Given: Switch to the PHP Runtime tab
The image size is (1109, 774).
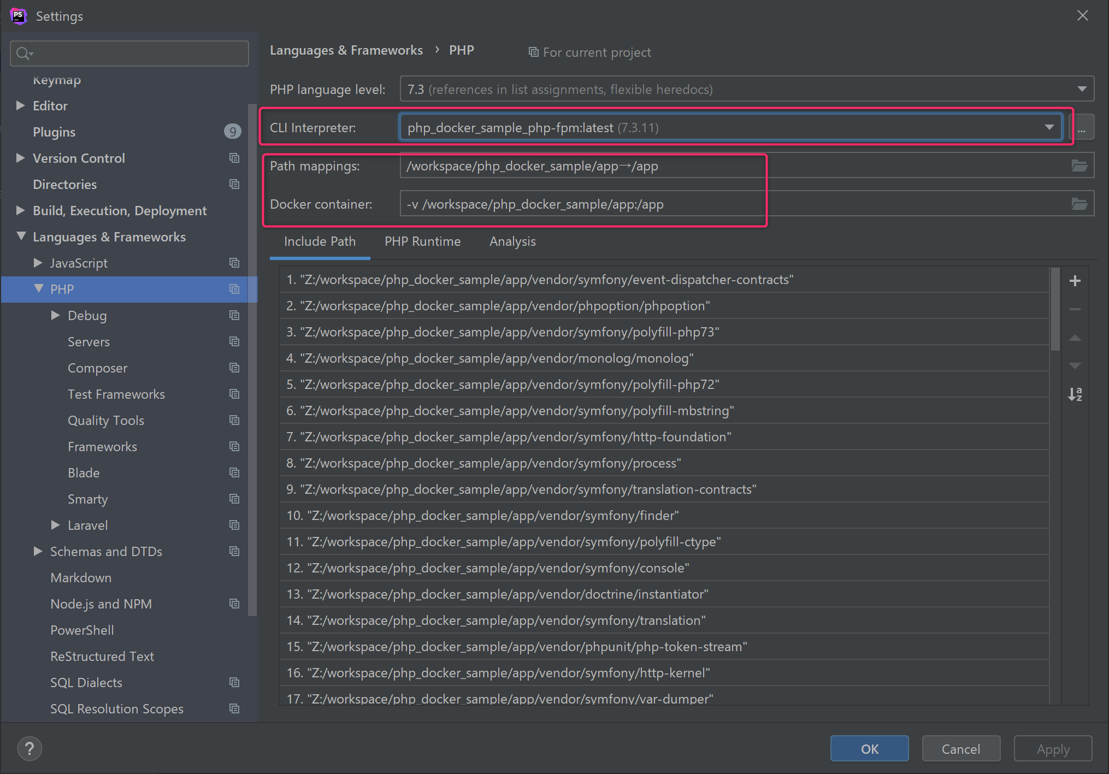Looking at the screenshot, I should pos(422,241).
